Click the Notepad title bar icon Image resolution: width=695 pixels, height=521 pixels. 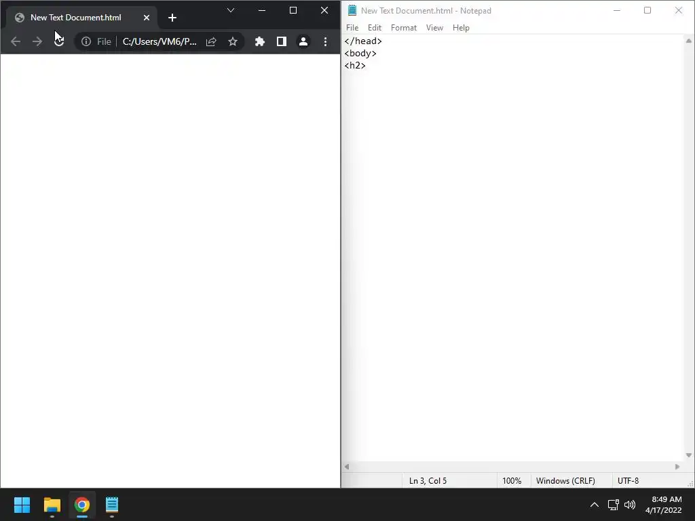point(352,10)
